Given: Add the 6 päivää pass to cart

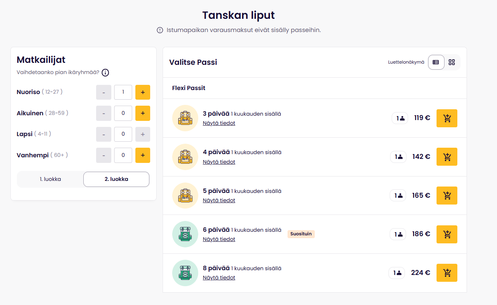Looking at the screenshot, I should [x=447, y=234].
